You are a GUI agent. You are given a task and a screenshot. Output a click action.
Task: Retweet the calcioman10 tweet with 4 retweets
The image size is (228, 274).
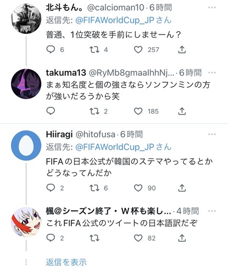(94, 49)
